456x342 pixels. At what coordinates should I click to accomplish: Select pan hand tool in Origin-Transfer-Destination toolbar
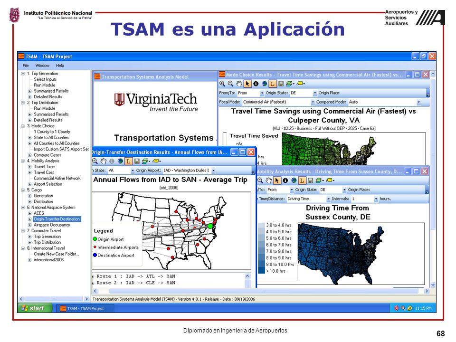103,161
